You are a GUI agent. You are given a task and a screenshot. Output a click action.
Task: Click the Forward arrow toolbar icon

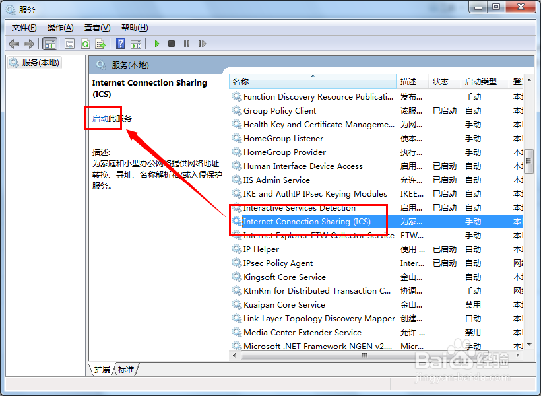coord(29,44)
